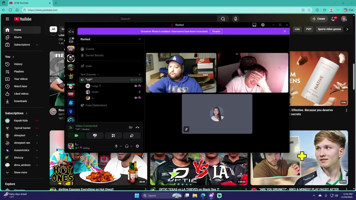
Task: Go to YouTube logo home
Action: click(23, 19)
